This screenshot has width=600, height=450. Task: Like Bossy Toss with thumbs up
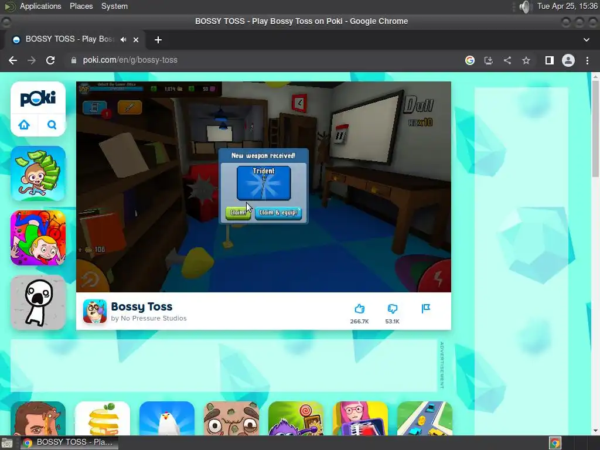click(359, 309)
